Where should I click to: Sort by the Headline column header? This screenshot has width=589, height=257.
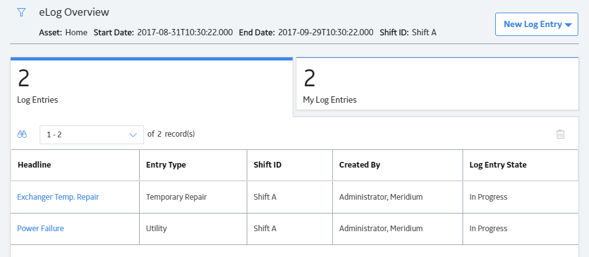click(75, 165)
